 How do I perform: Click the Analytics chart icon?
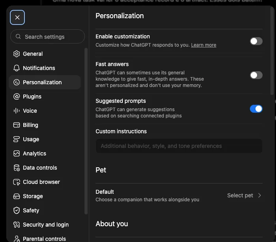tap(17, 153)
